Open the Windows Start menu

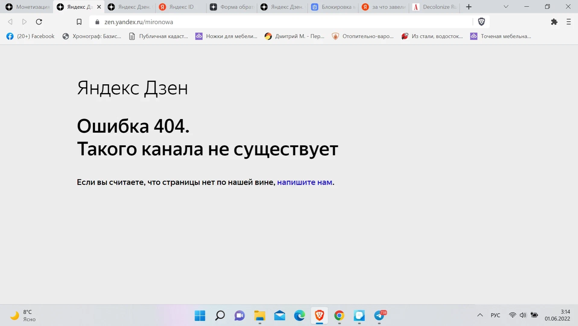[x=199, y=315]
